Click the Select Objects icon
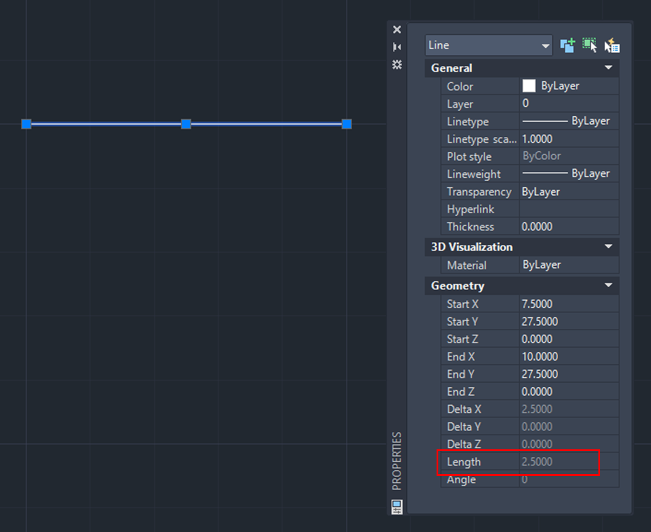The image size is (651, 532). (590, 45)
